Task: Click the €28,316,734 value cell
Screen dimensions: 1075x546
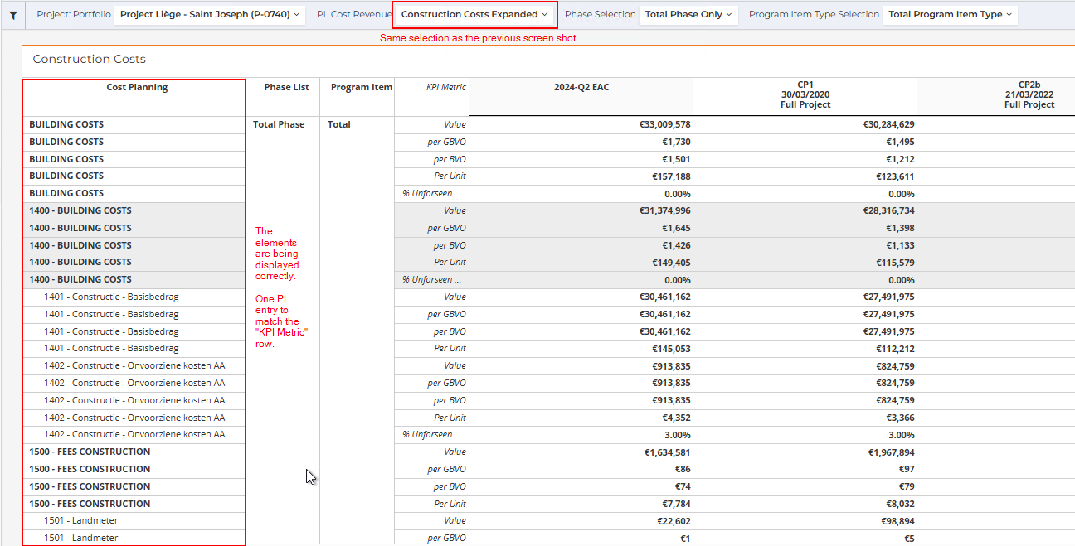Action: [x=888, y=211]
